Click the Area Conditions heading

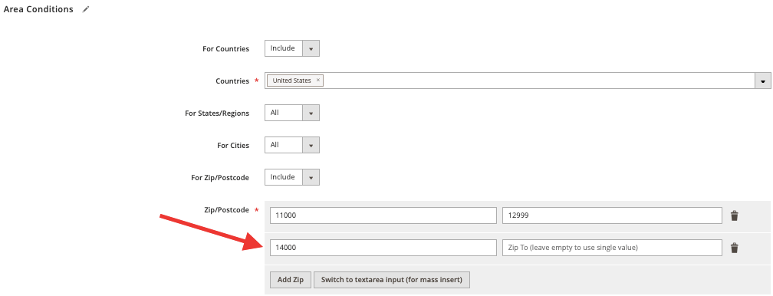click(38, 9)
